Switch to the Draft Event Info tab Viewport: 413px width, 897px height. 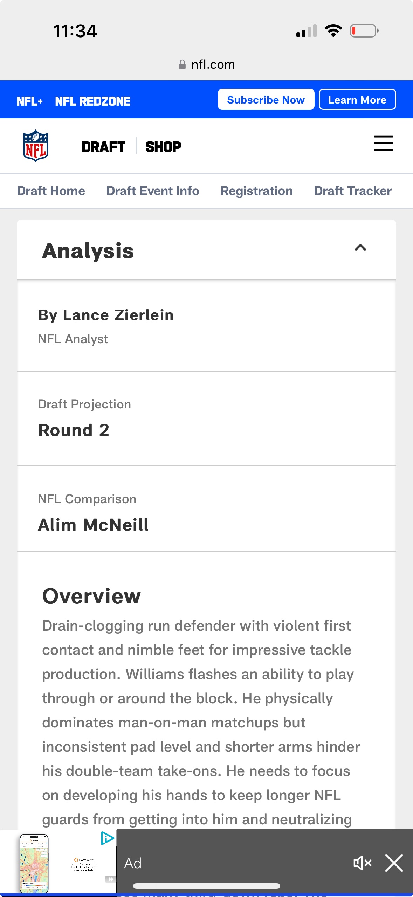(x=153, y=191)
